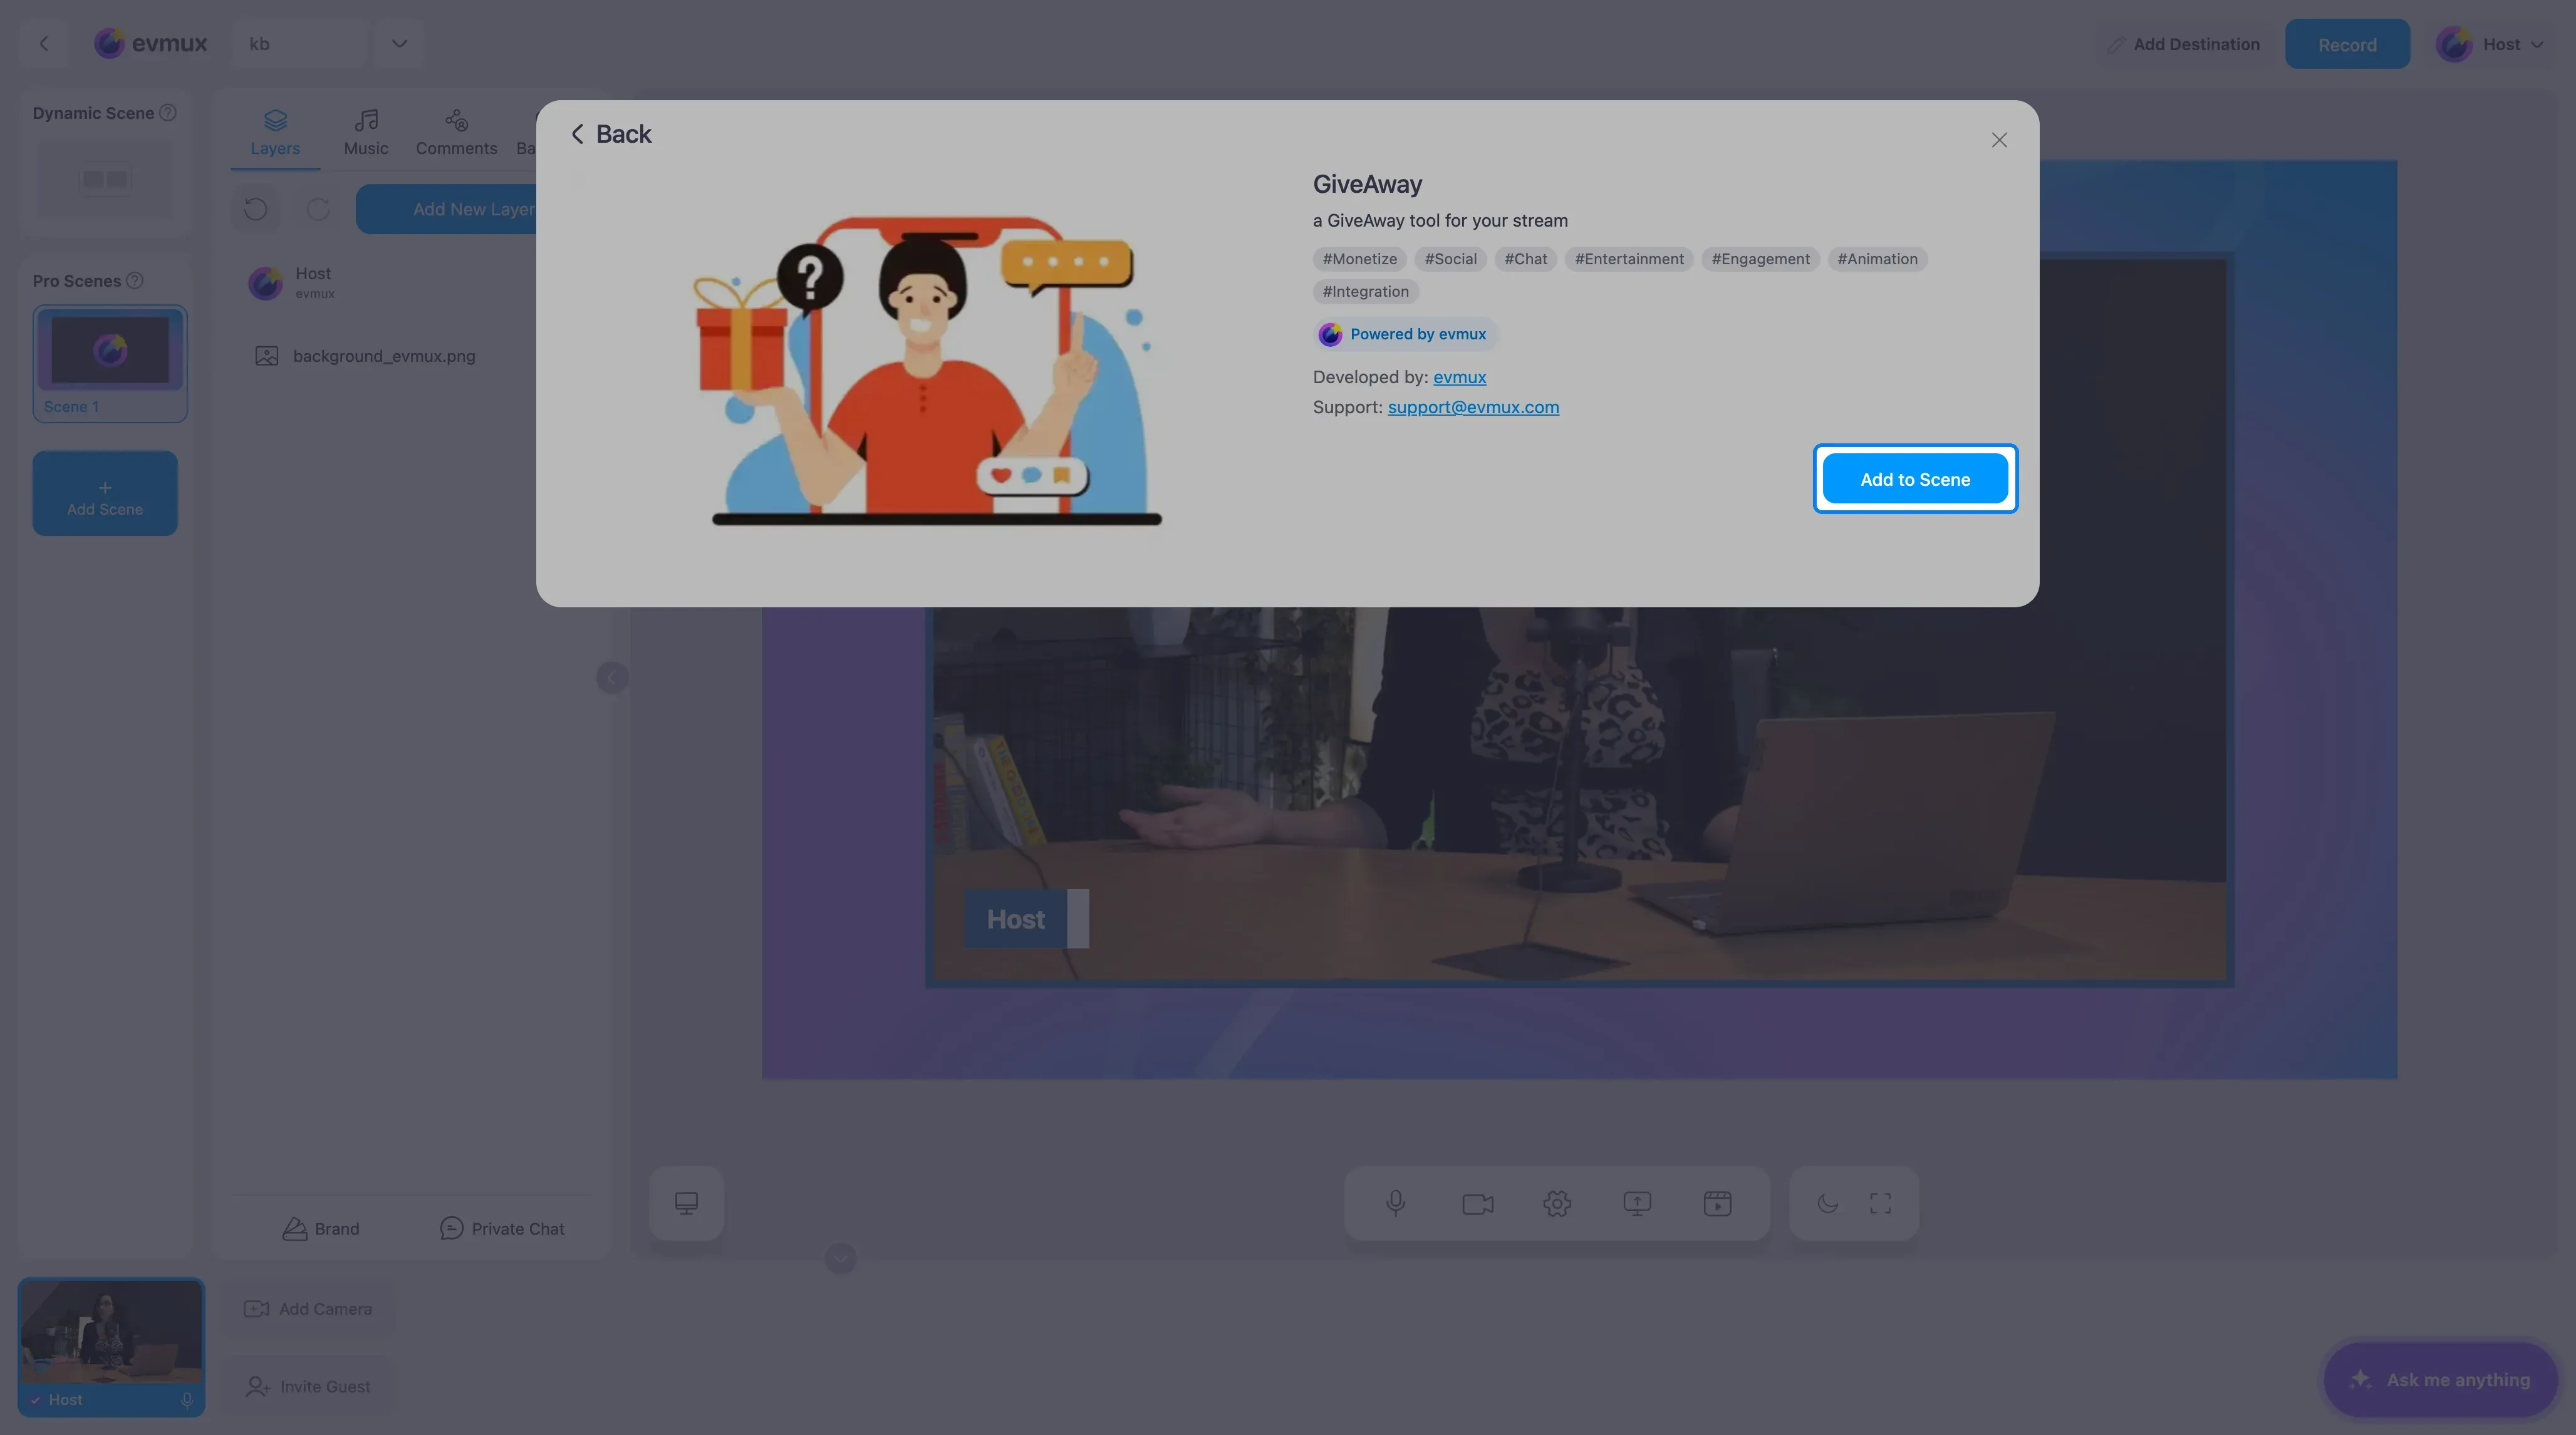This screenshot has height=1435, width=2576.
Task: Open Pro Scenes help icon
Action: pyautogui.click(x=135, y=281)
